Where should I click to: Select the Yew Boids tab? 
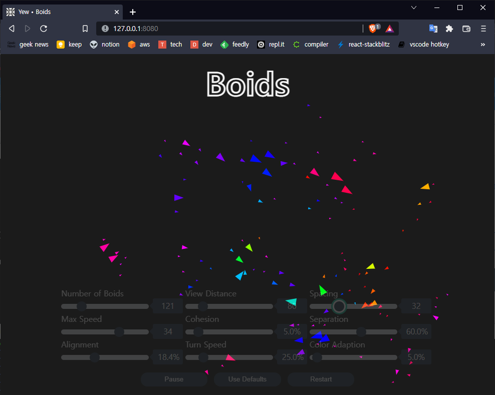coord(60,12)
